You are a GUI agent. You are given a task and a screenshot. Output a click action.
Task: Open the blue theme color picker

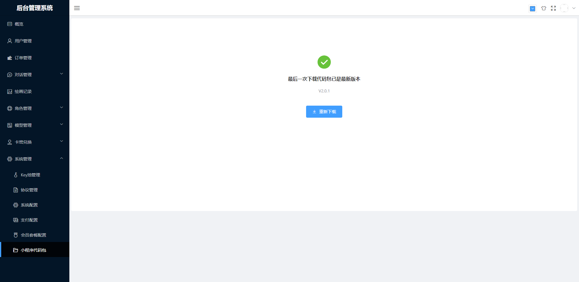click(533, 9)
